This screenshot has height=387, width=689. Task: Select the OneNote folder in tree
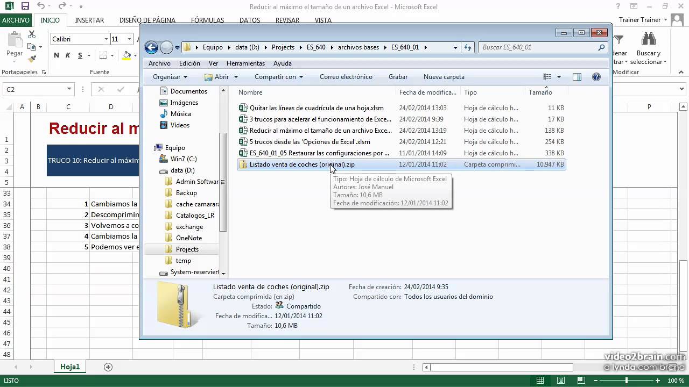coord(189,238)
